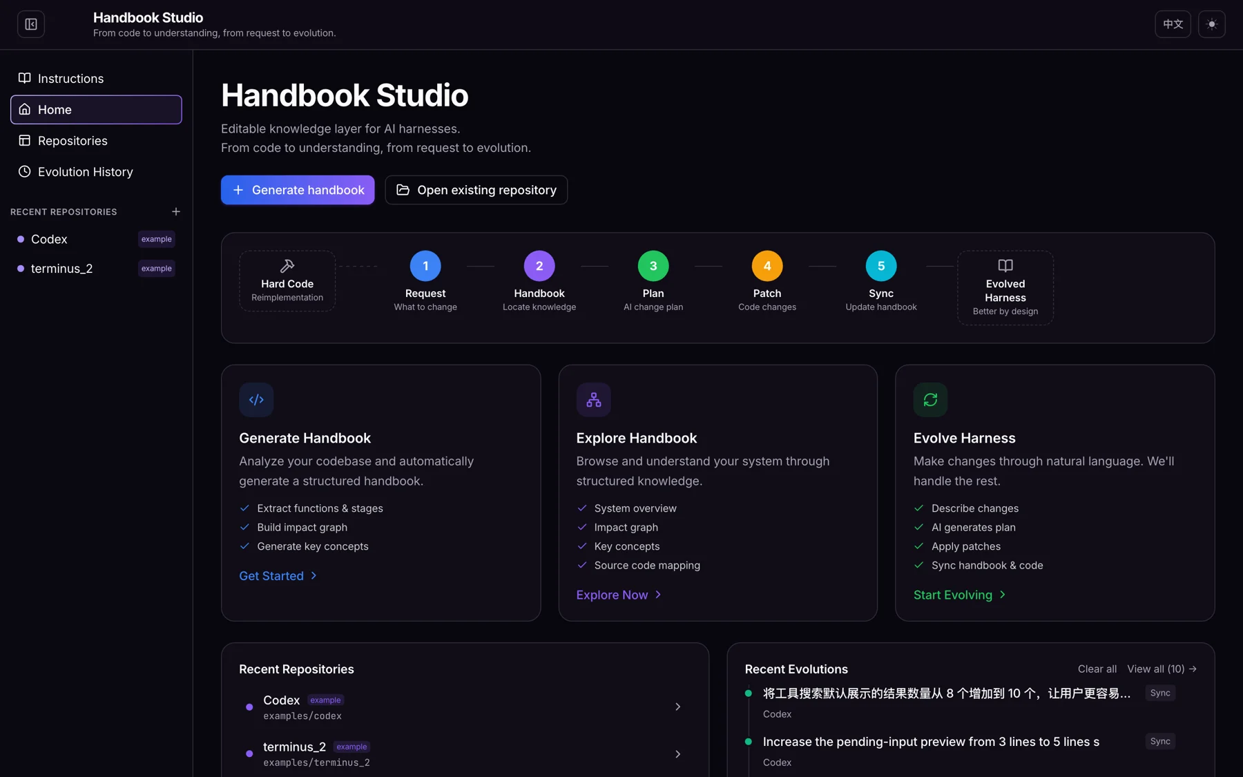The height and width of the screenshot is (777, 1243).
Task: Click Clear all in Recent Evolutions
Action: (x=1097, y=669)
